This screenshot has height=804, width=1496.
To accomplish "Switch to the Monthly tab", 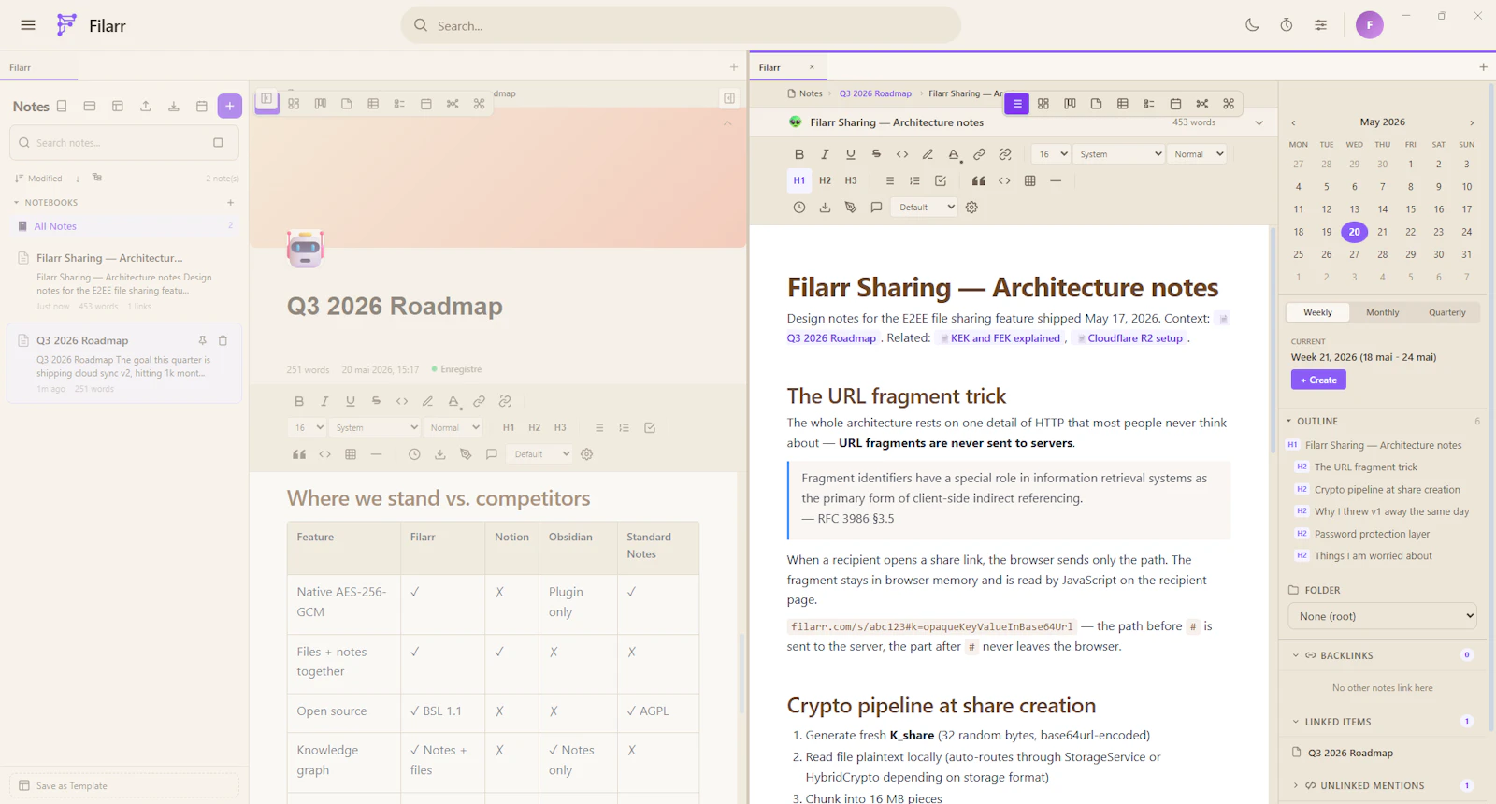I will (1382, 312).
